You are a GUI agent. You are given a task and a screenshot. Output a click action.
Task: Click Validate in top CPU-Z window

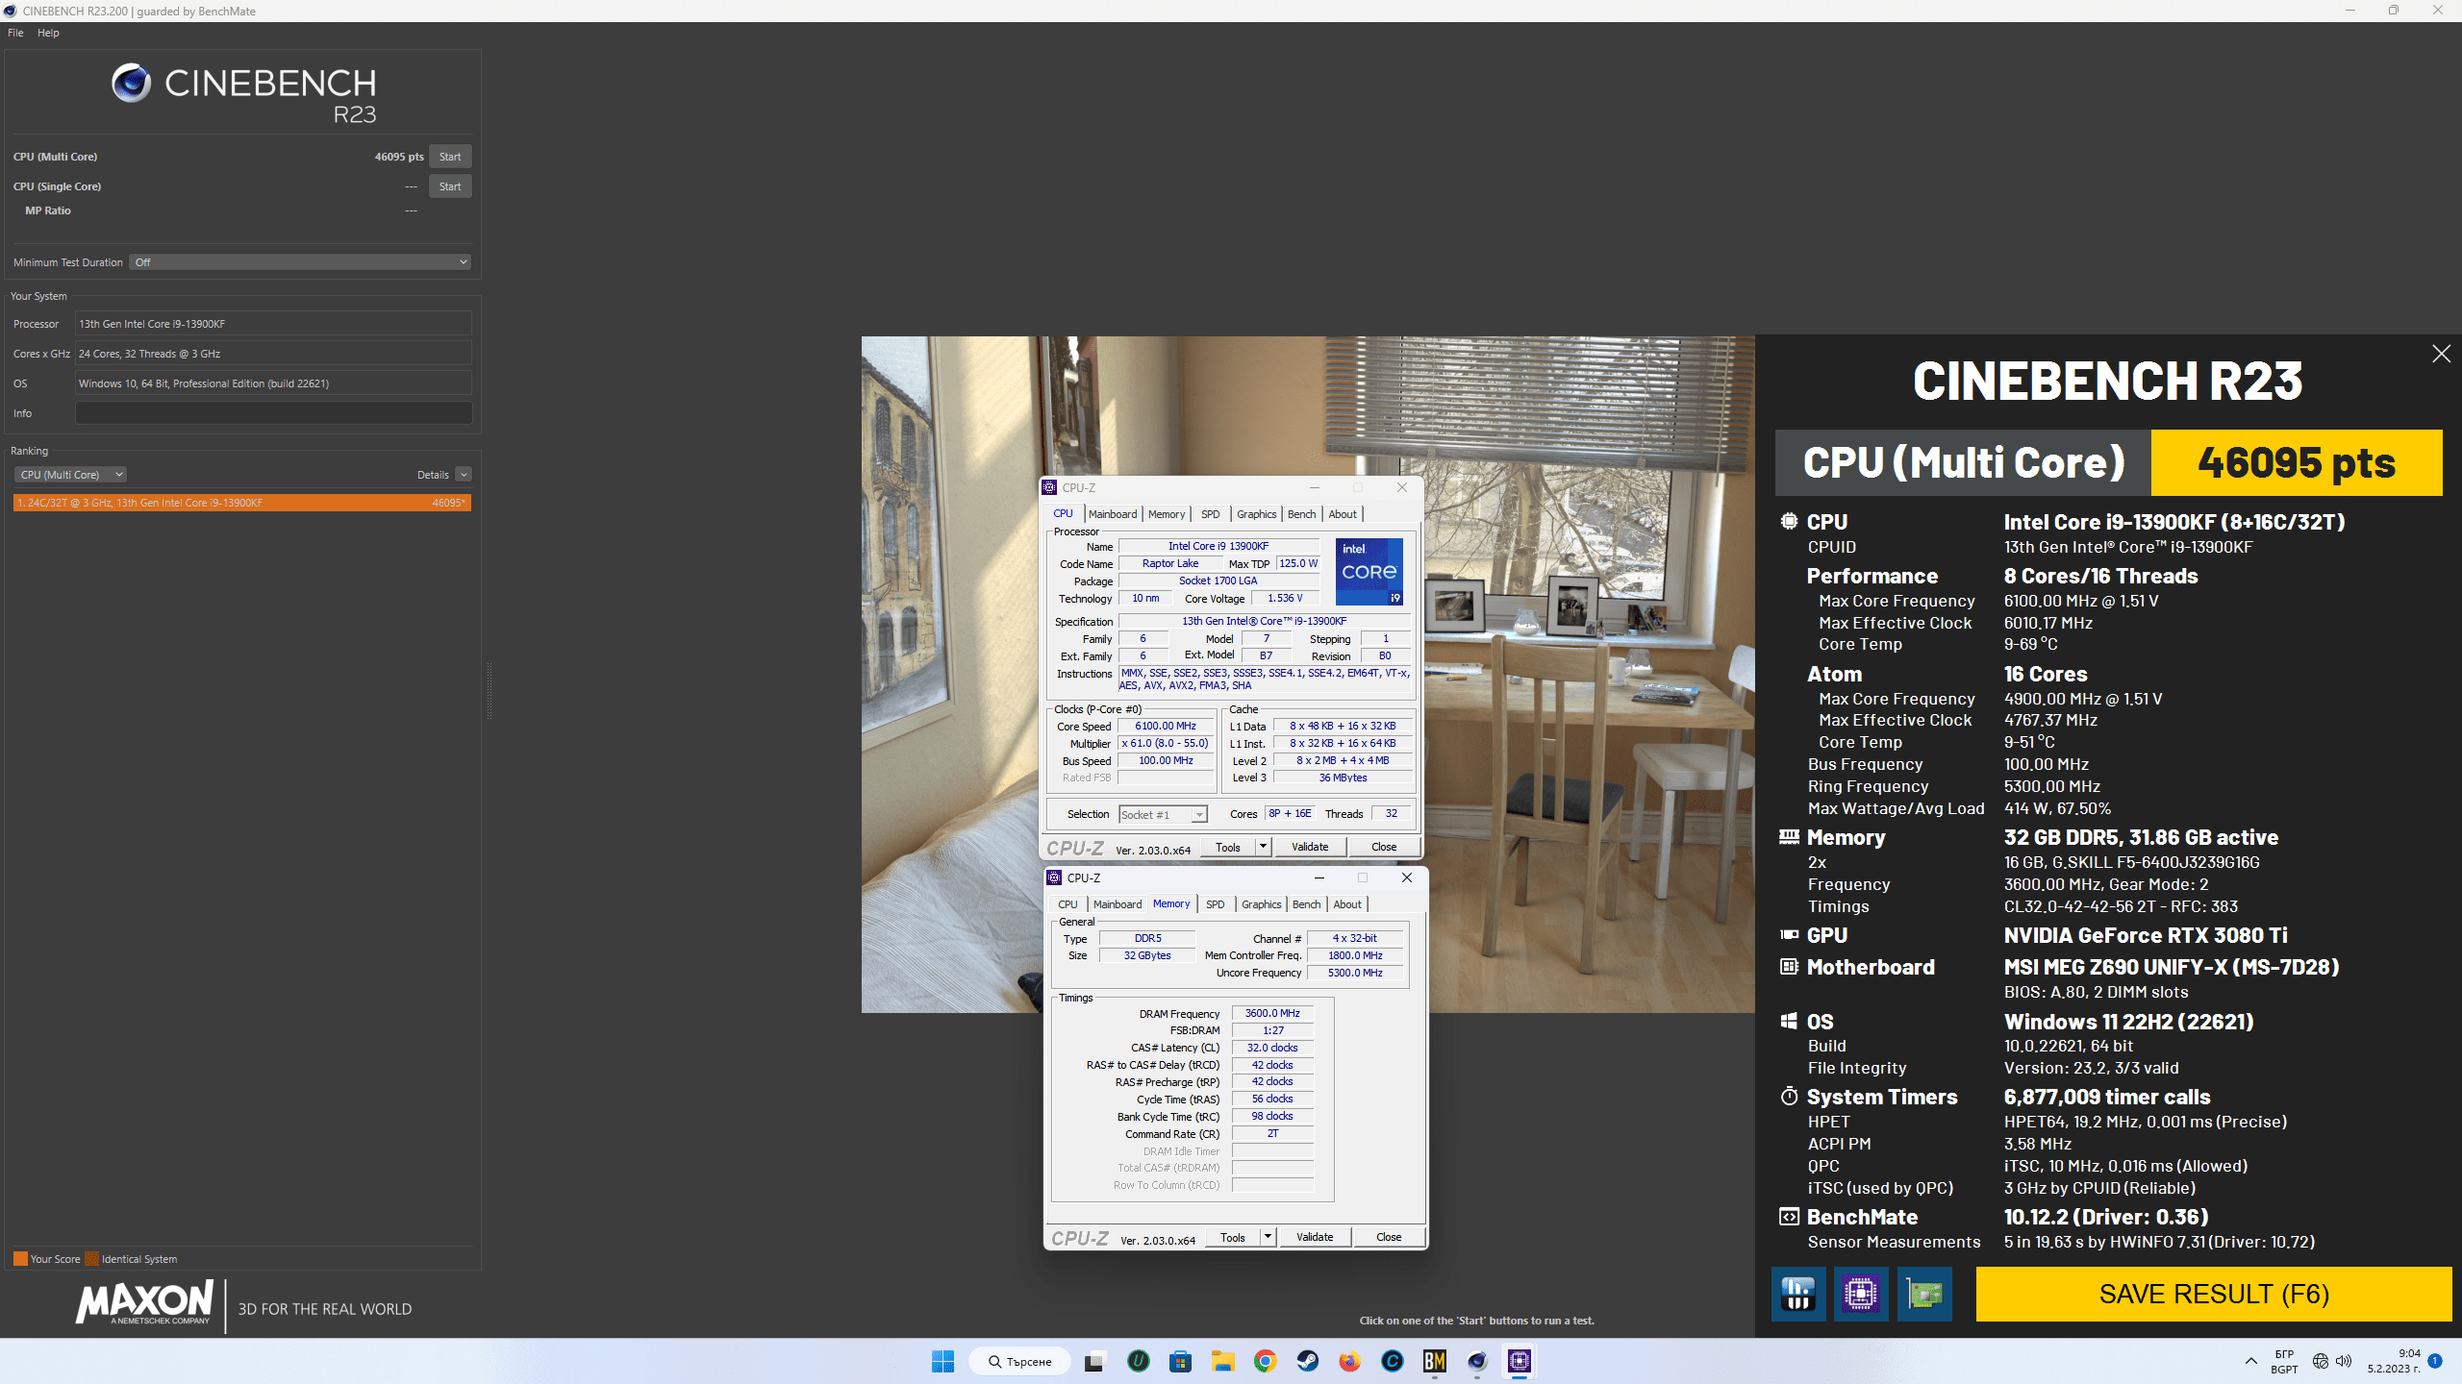click(1310, 847)
